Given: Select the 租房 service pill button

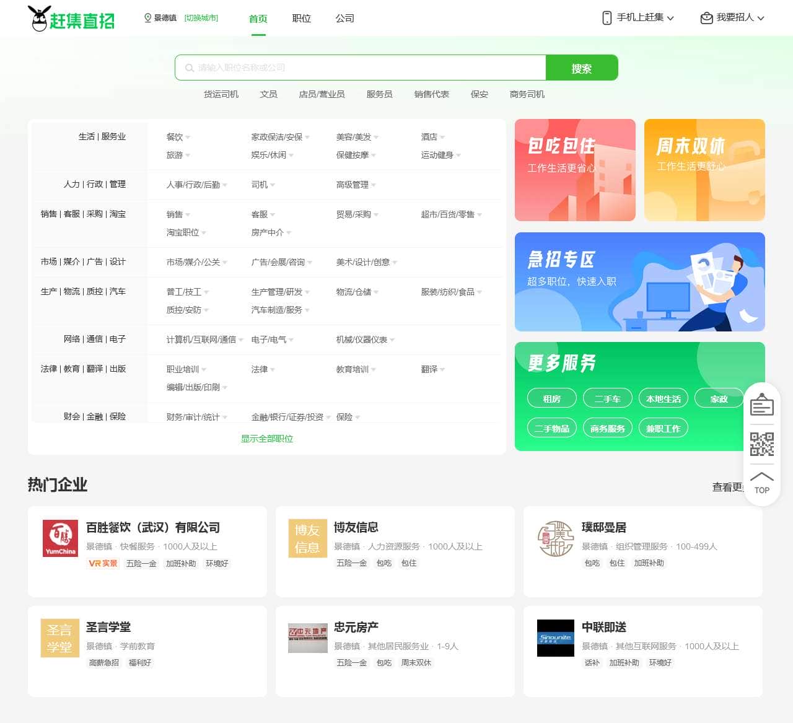Looking at the screenshot, I should coord(551,398).
